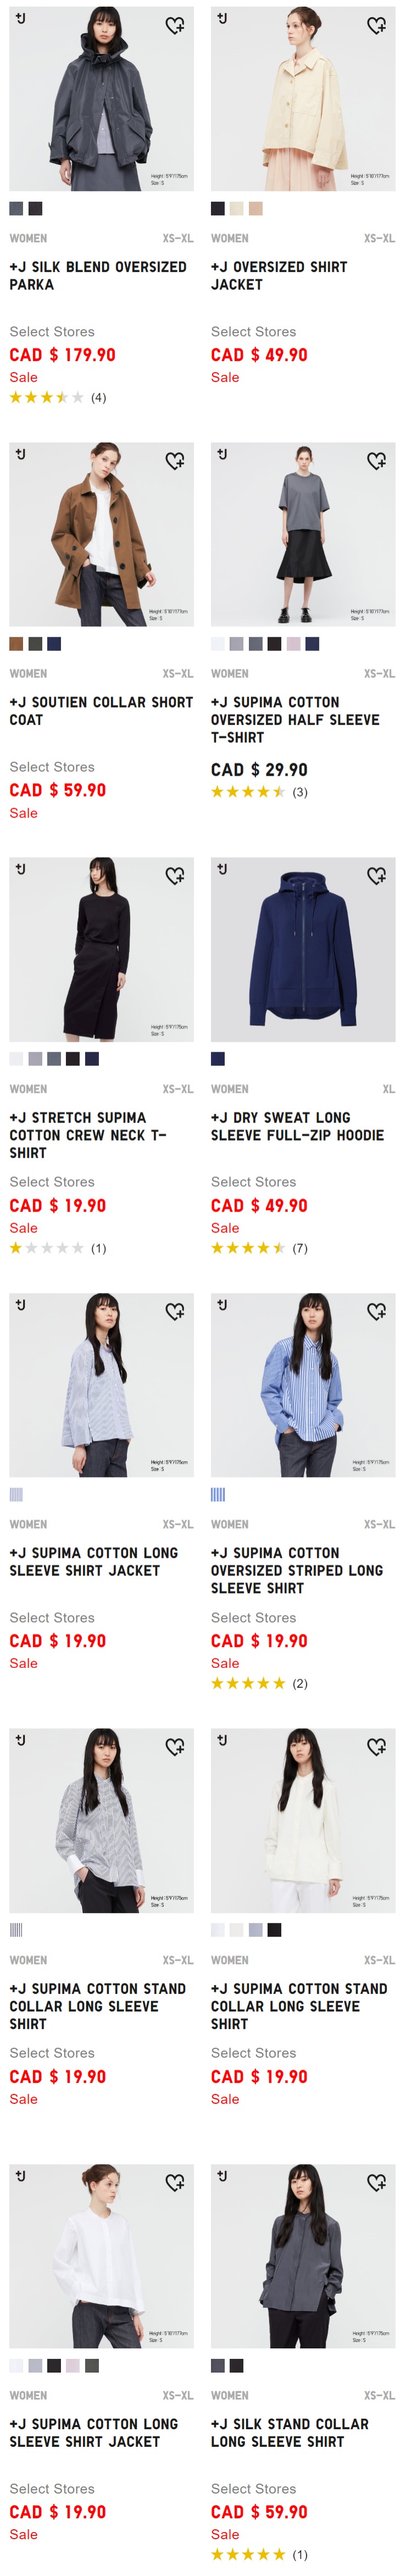
Task: Select brown swatch for Soutien Collar Short Coat
Action: point(16,644)
